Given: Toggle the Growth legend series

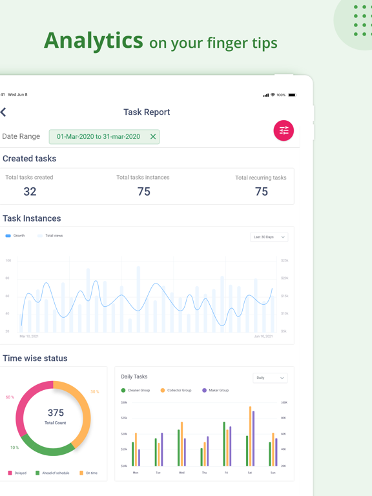Looking at the screenshot, I should [15, 236].
